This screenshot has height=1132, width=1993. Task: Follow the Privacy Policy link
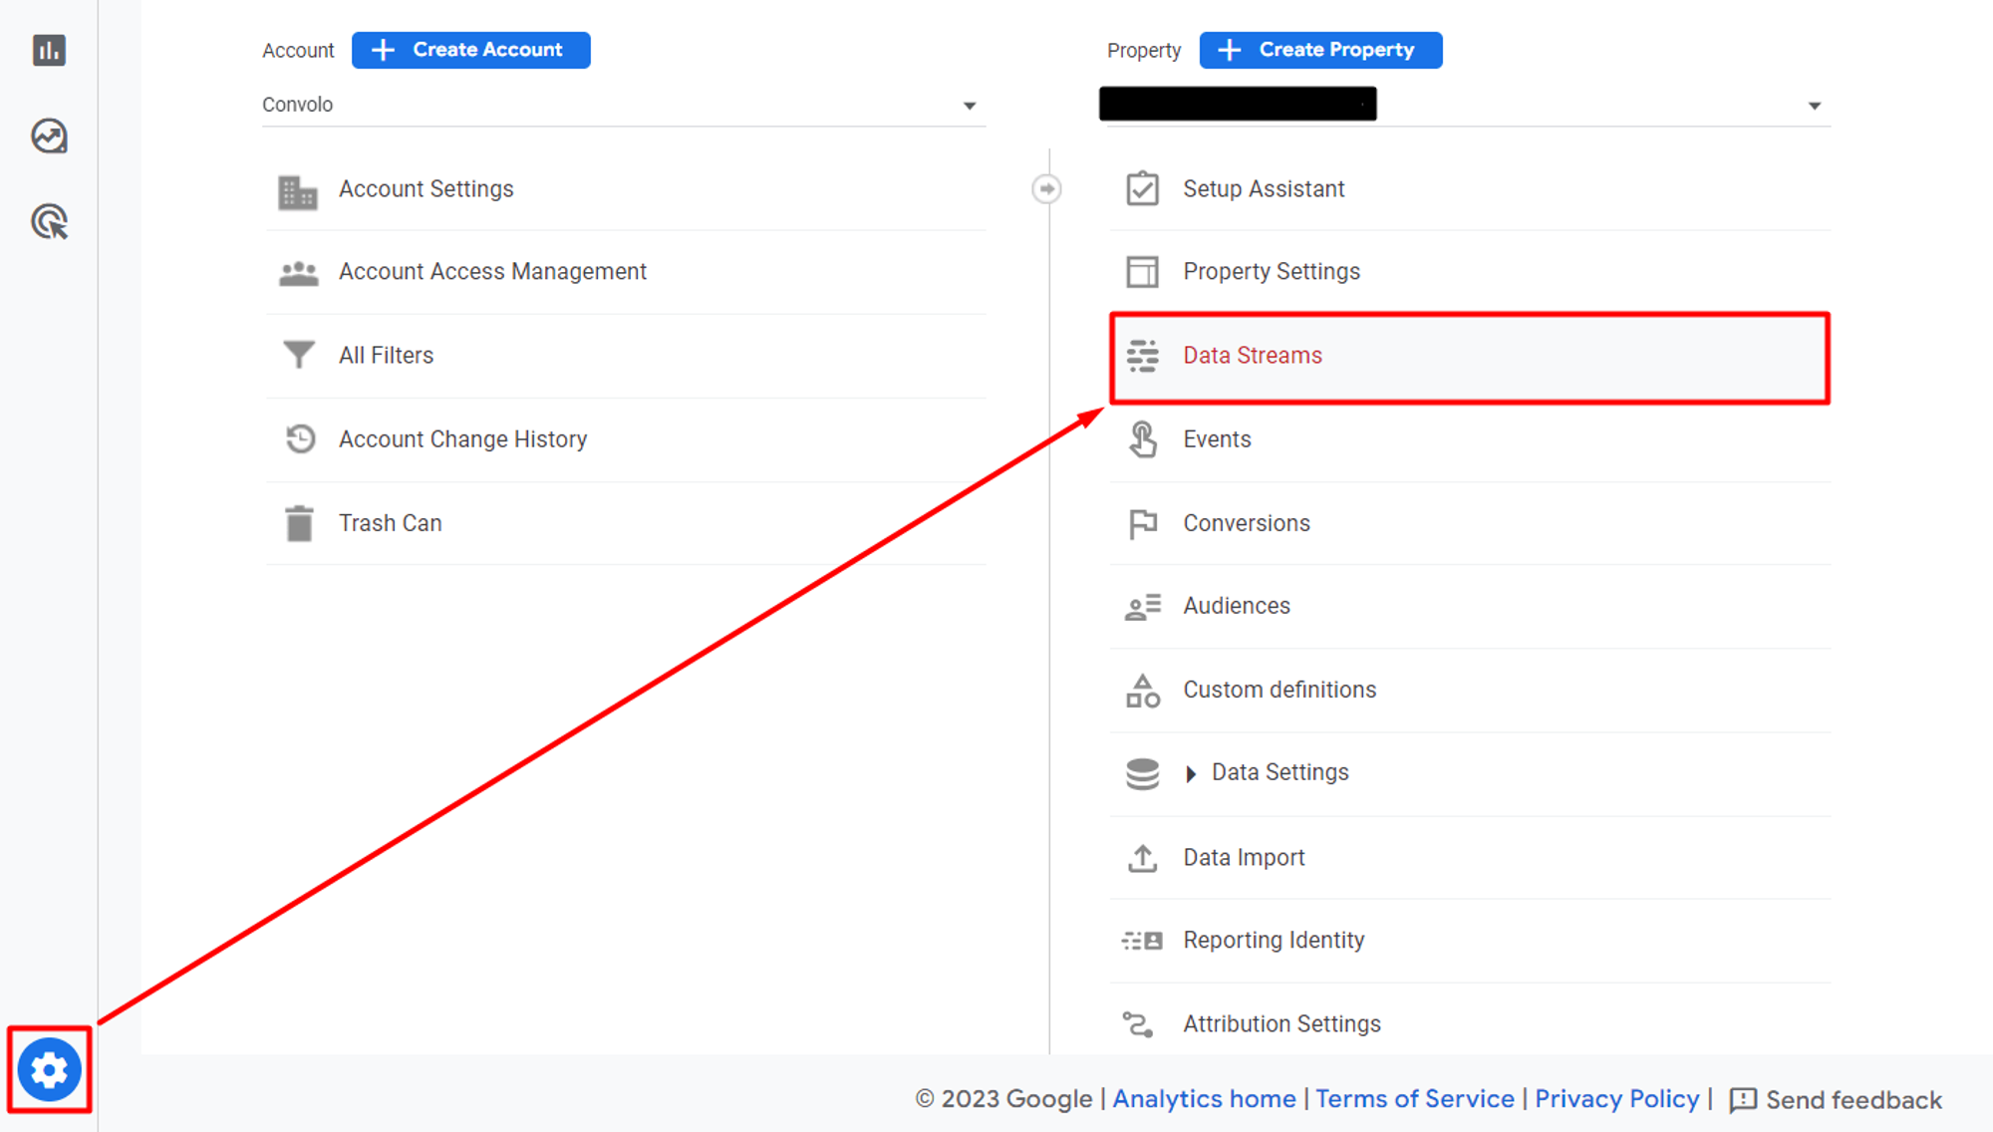point(1616,1099)
